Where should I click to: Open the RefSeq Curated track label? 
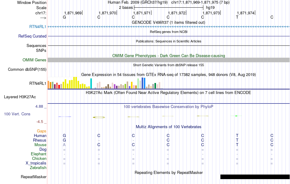[x=32, y=36]
